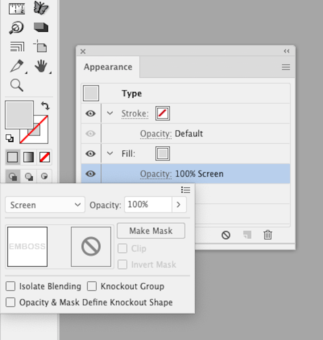Enable the Isolate Blending checkbox

[x=10, y=287]
